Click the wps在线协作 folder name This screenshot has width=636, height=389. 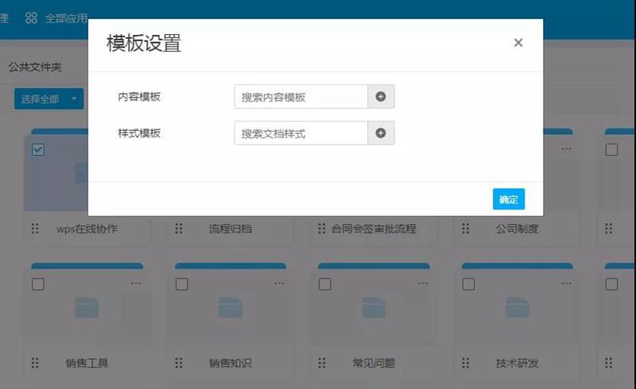[87, 229]
